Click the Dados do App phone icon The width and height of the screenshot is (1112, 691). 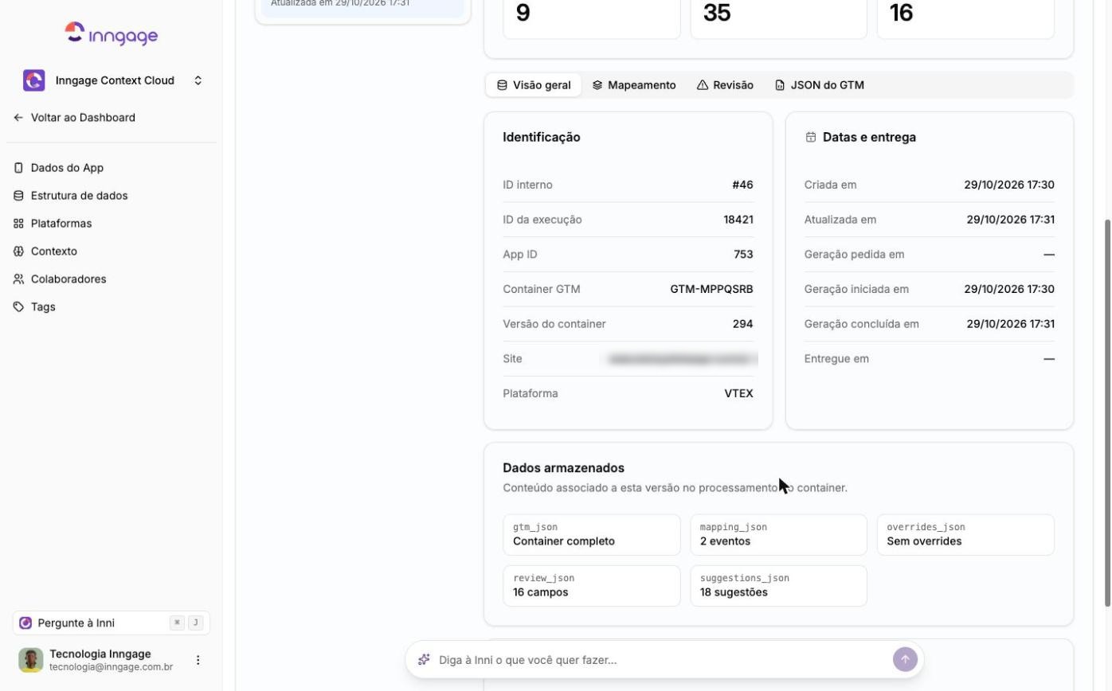[18, 168]
